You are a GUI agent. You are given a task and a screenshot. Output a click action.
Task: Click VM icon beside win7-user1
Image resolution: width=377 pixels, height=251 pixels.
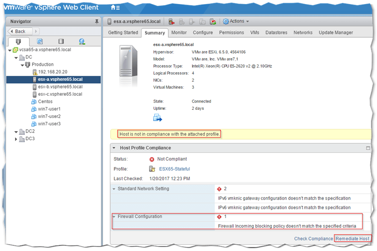click(34, 109)
